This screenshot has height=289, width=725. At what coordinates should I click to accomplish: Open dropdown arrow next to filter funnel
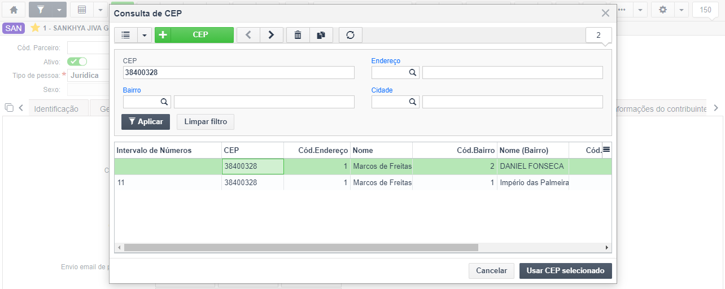click(x=60, y=10)
